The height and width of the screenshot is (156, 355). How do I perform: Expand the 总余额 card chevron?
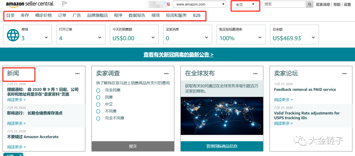[314, 37]
